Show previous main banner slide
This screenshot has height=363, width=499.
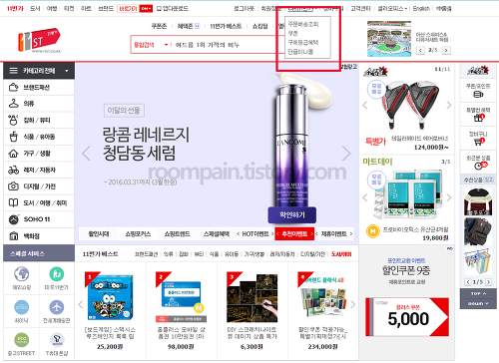click(86, 154)
